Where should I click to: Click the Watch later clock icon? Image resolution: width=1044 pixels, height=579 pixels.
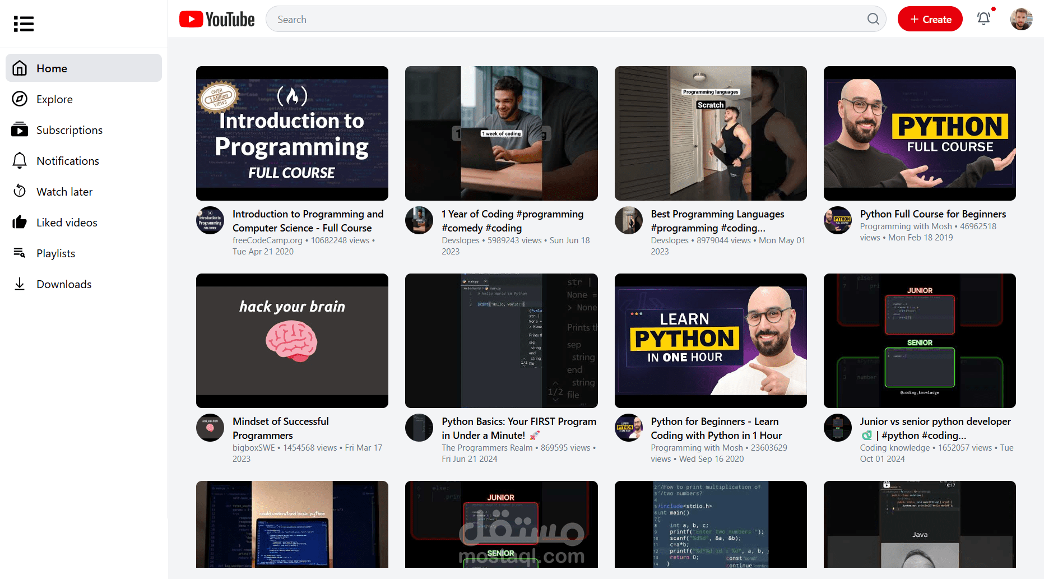point(20,191)
